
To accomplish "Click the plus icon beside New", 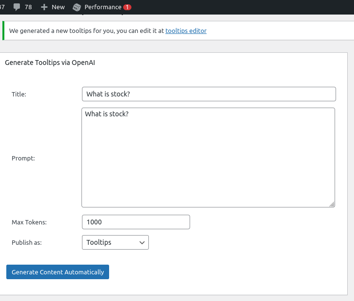I will tap(44, 7).
